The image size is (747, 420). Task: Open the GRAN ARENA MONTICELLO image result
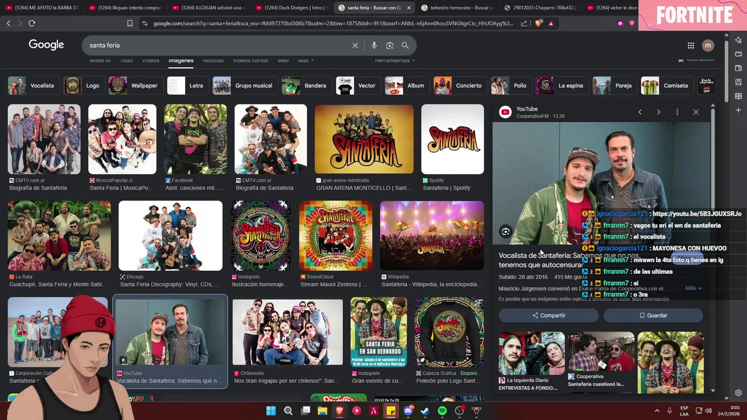pos(364,139)
